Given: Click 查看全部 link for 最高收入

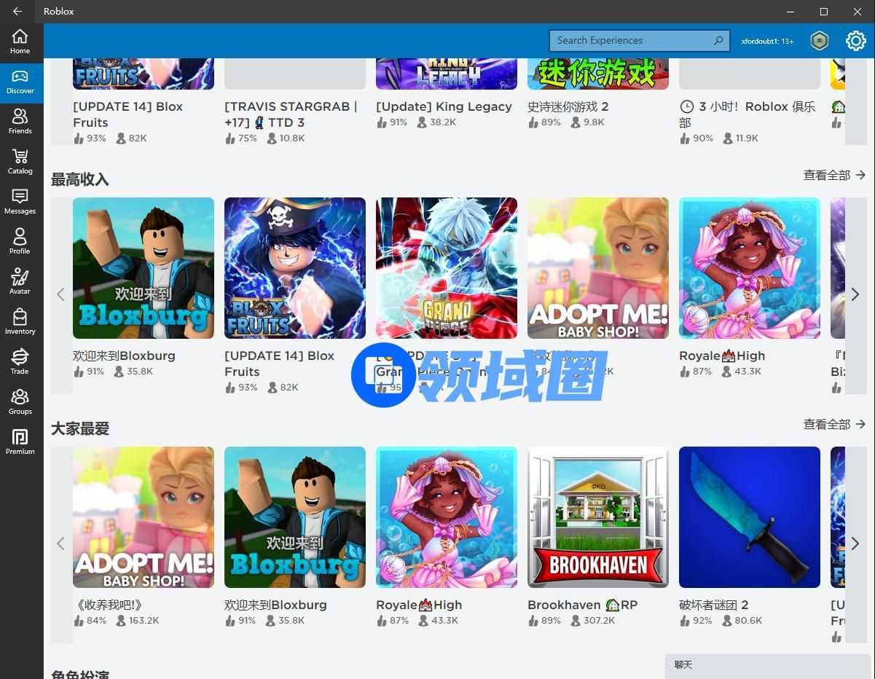Looking at the screenshot, I should tap(833, 176).
